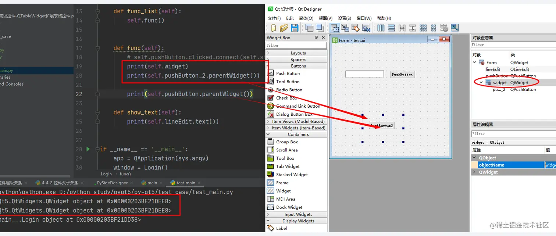556x236 pixels.
Task: Click the Open file folder icon in Qt Designer
Action: (284, 28)
